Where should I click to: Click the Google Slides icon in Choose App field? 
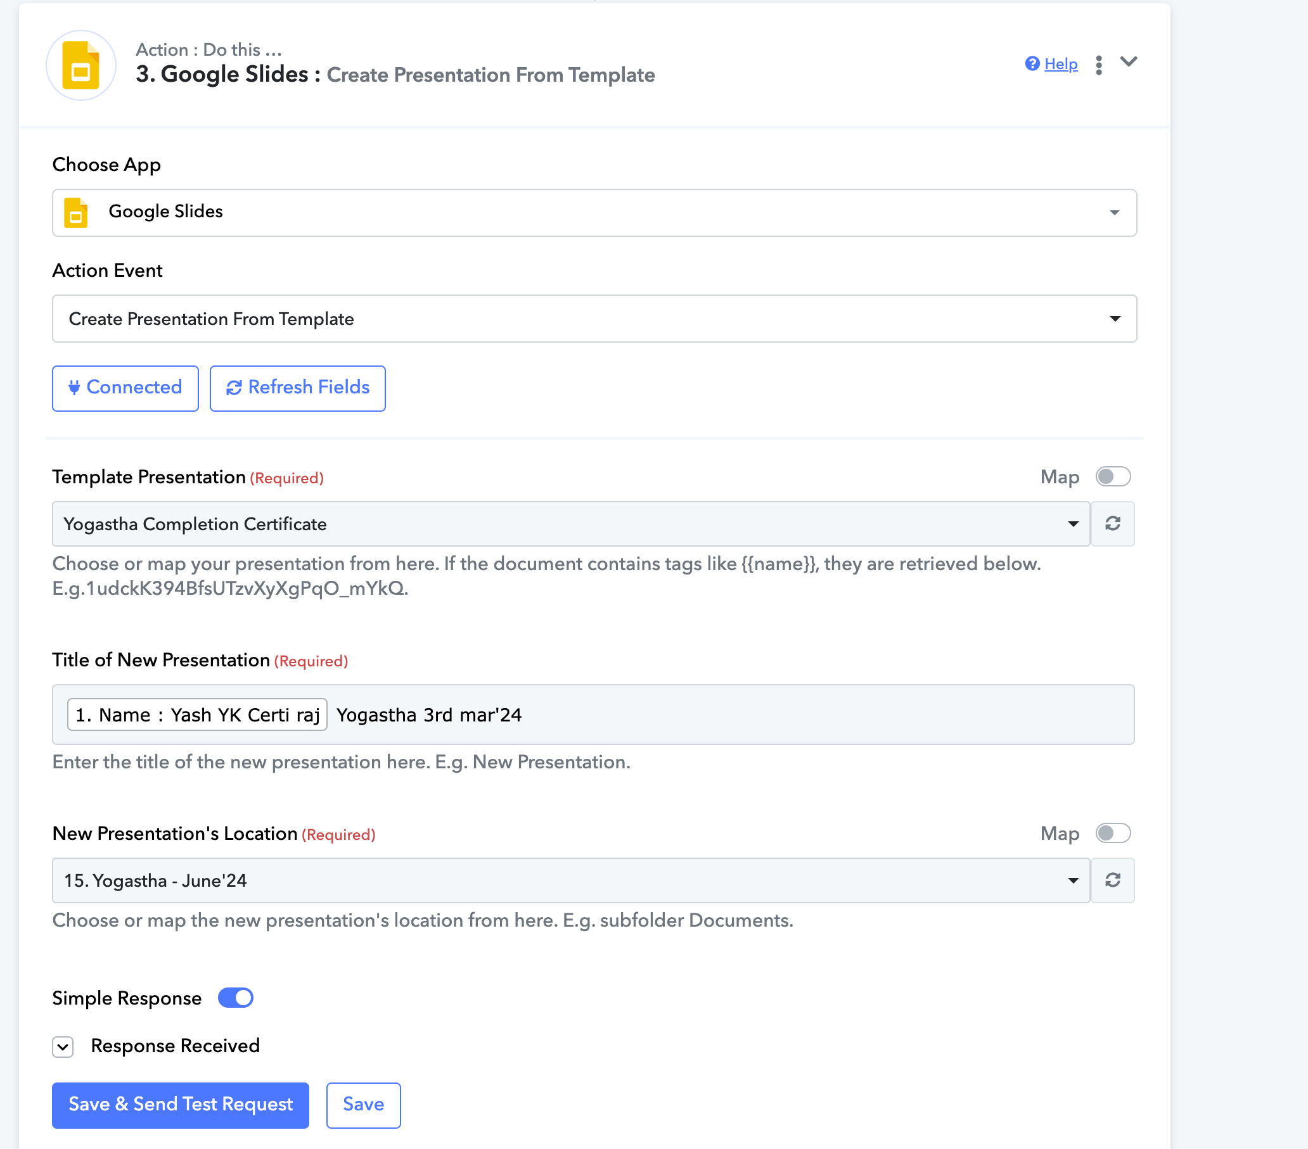76,212
